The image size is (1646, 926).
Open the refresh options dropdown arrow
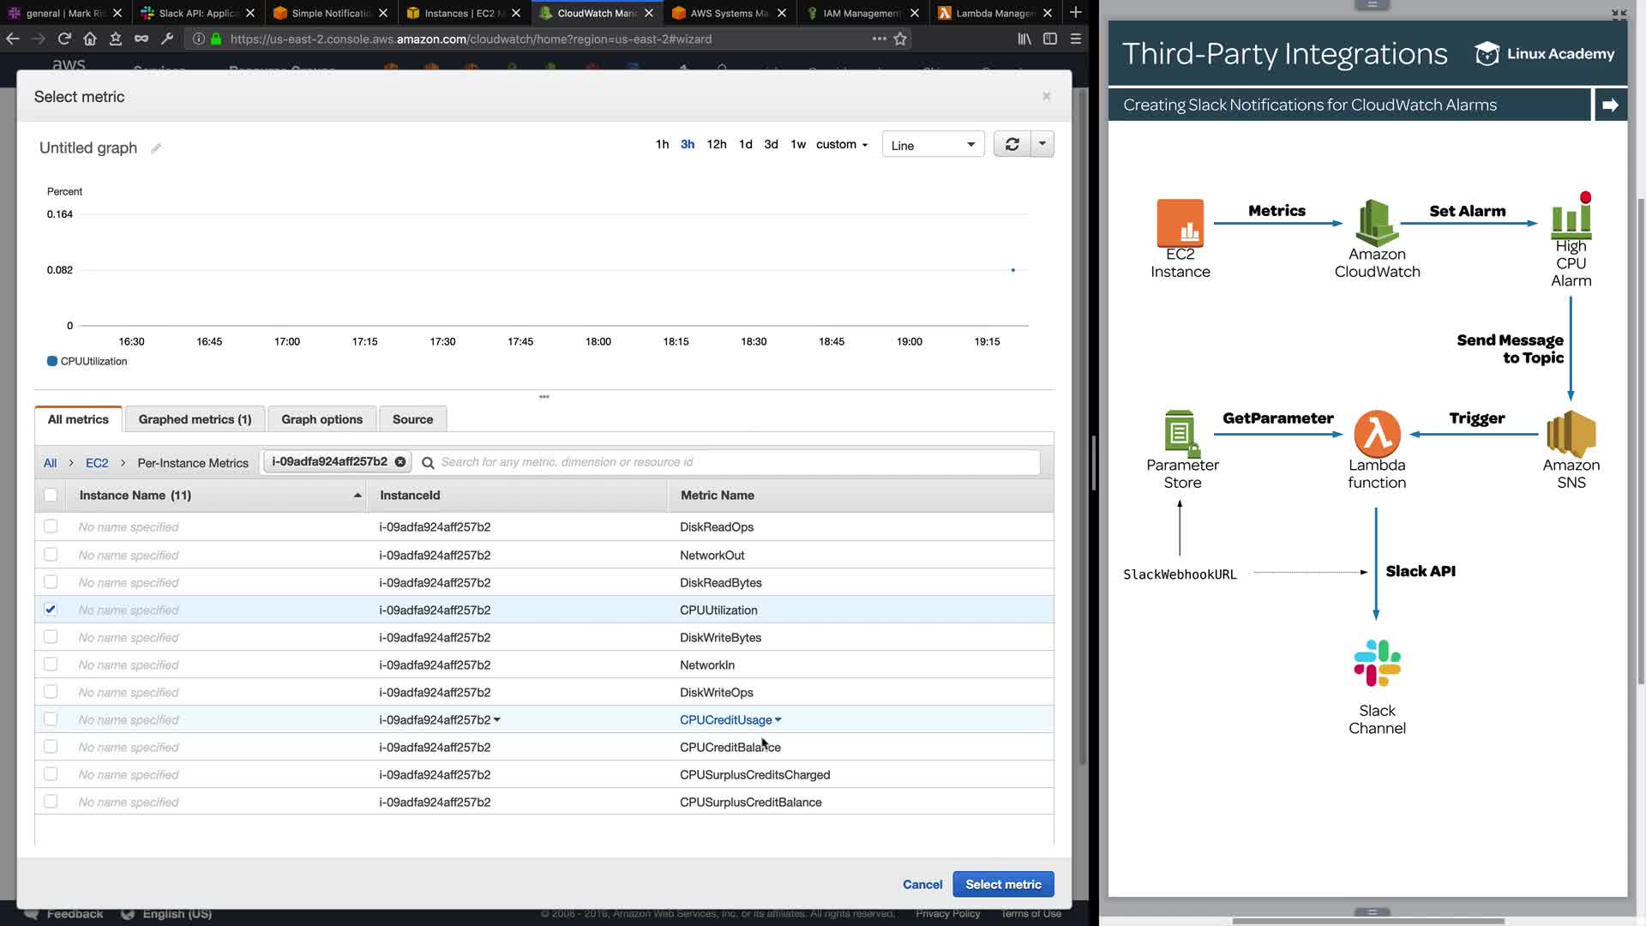[x=1042, y=144]
